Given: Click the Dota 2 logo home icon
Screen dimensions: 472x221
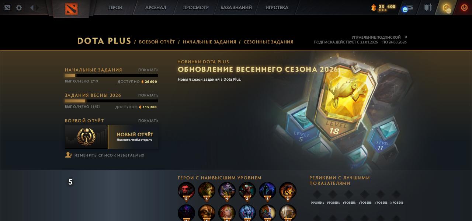Looking at the screenshot, I should coord(71,9).
